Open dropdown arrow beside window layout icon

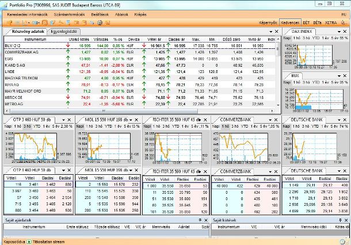(x=39, y=23)
